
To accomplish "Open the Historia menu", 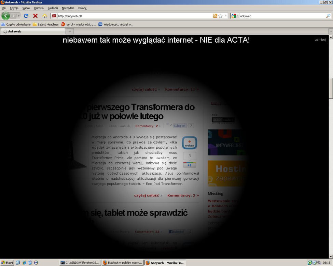I will click(39, 8).
